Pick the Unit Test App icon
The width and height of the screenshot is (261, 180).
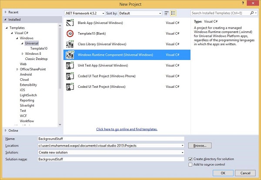coord(70,65)
